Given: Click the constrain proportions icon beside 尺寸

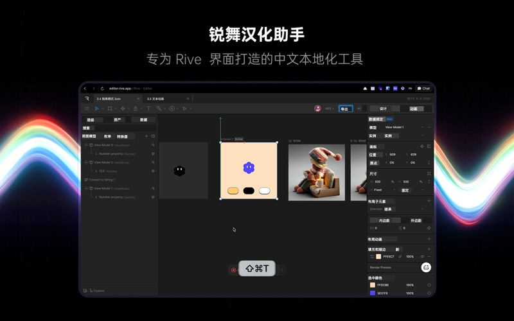Looking at the screenshot, I should 429,173.
